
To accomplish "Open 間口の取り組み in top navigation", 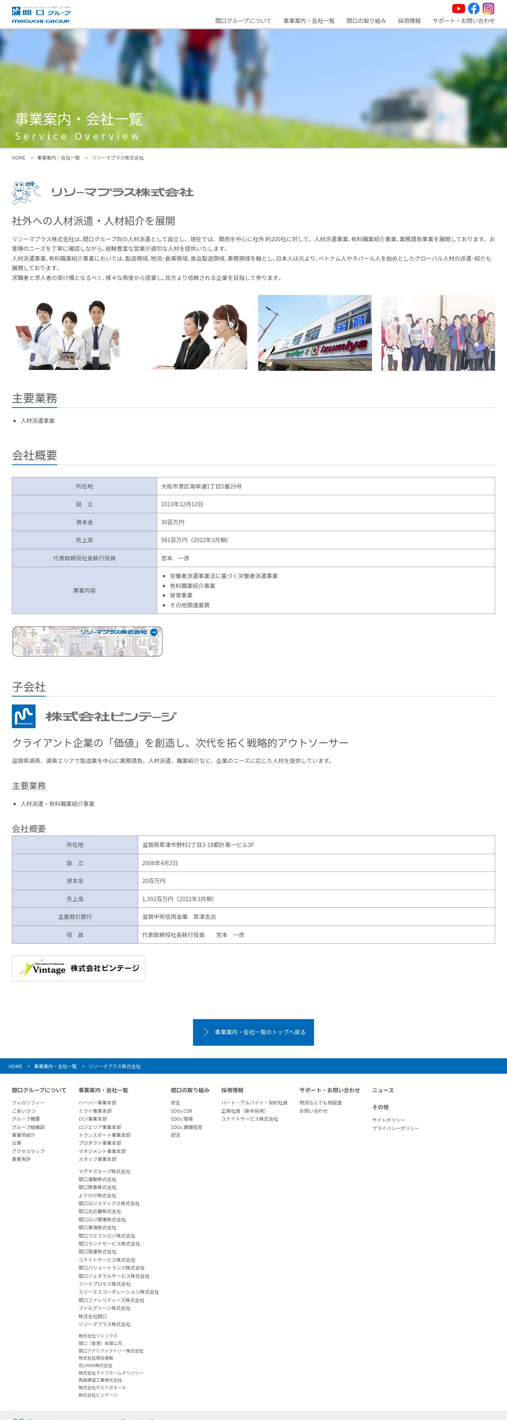I will coord(366,21).
